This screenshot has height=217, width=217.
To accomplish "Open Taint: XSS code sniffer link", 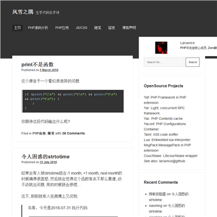I will (x=161, y=134).
